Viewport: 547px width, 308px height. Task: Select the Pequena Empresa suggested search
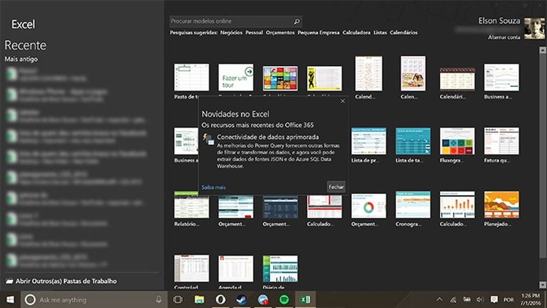point(318,32)
